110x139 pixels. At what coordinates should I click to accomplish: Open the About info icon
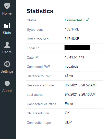coord(7,83)
